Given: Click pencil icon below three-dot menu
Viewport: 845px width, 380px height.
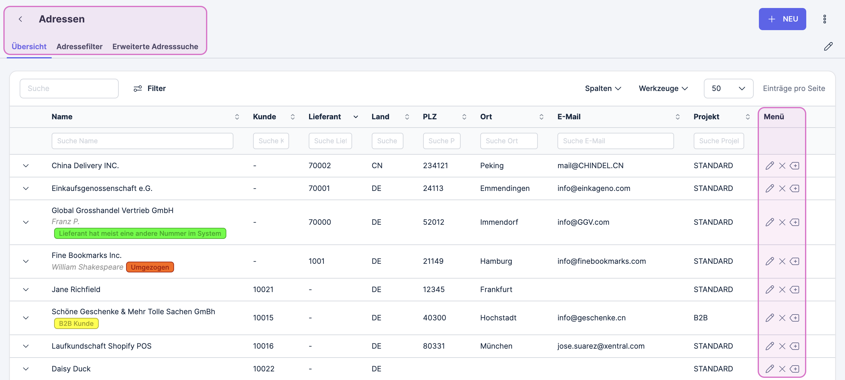Looking at the screenshot, I should 828,46.
